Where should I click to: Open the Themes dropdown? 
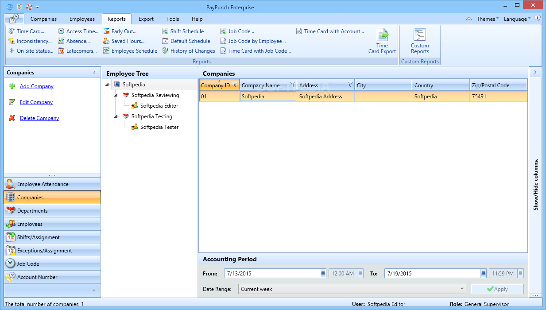tap(488, 19)
